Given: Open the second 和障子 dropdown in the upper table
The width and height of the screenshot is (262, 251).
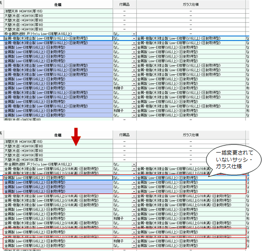Looking at the screenshot, I should pyautogui.click(x=134, y=111).
